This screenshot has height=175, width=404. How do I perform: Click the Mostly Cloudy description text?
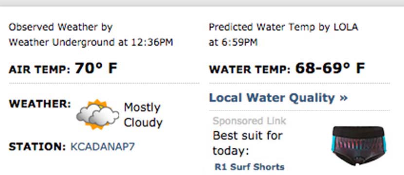(143, 115)
